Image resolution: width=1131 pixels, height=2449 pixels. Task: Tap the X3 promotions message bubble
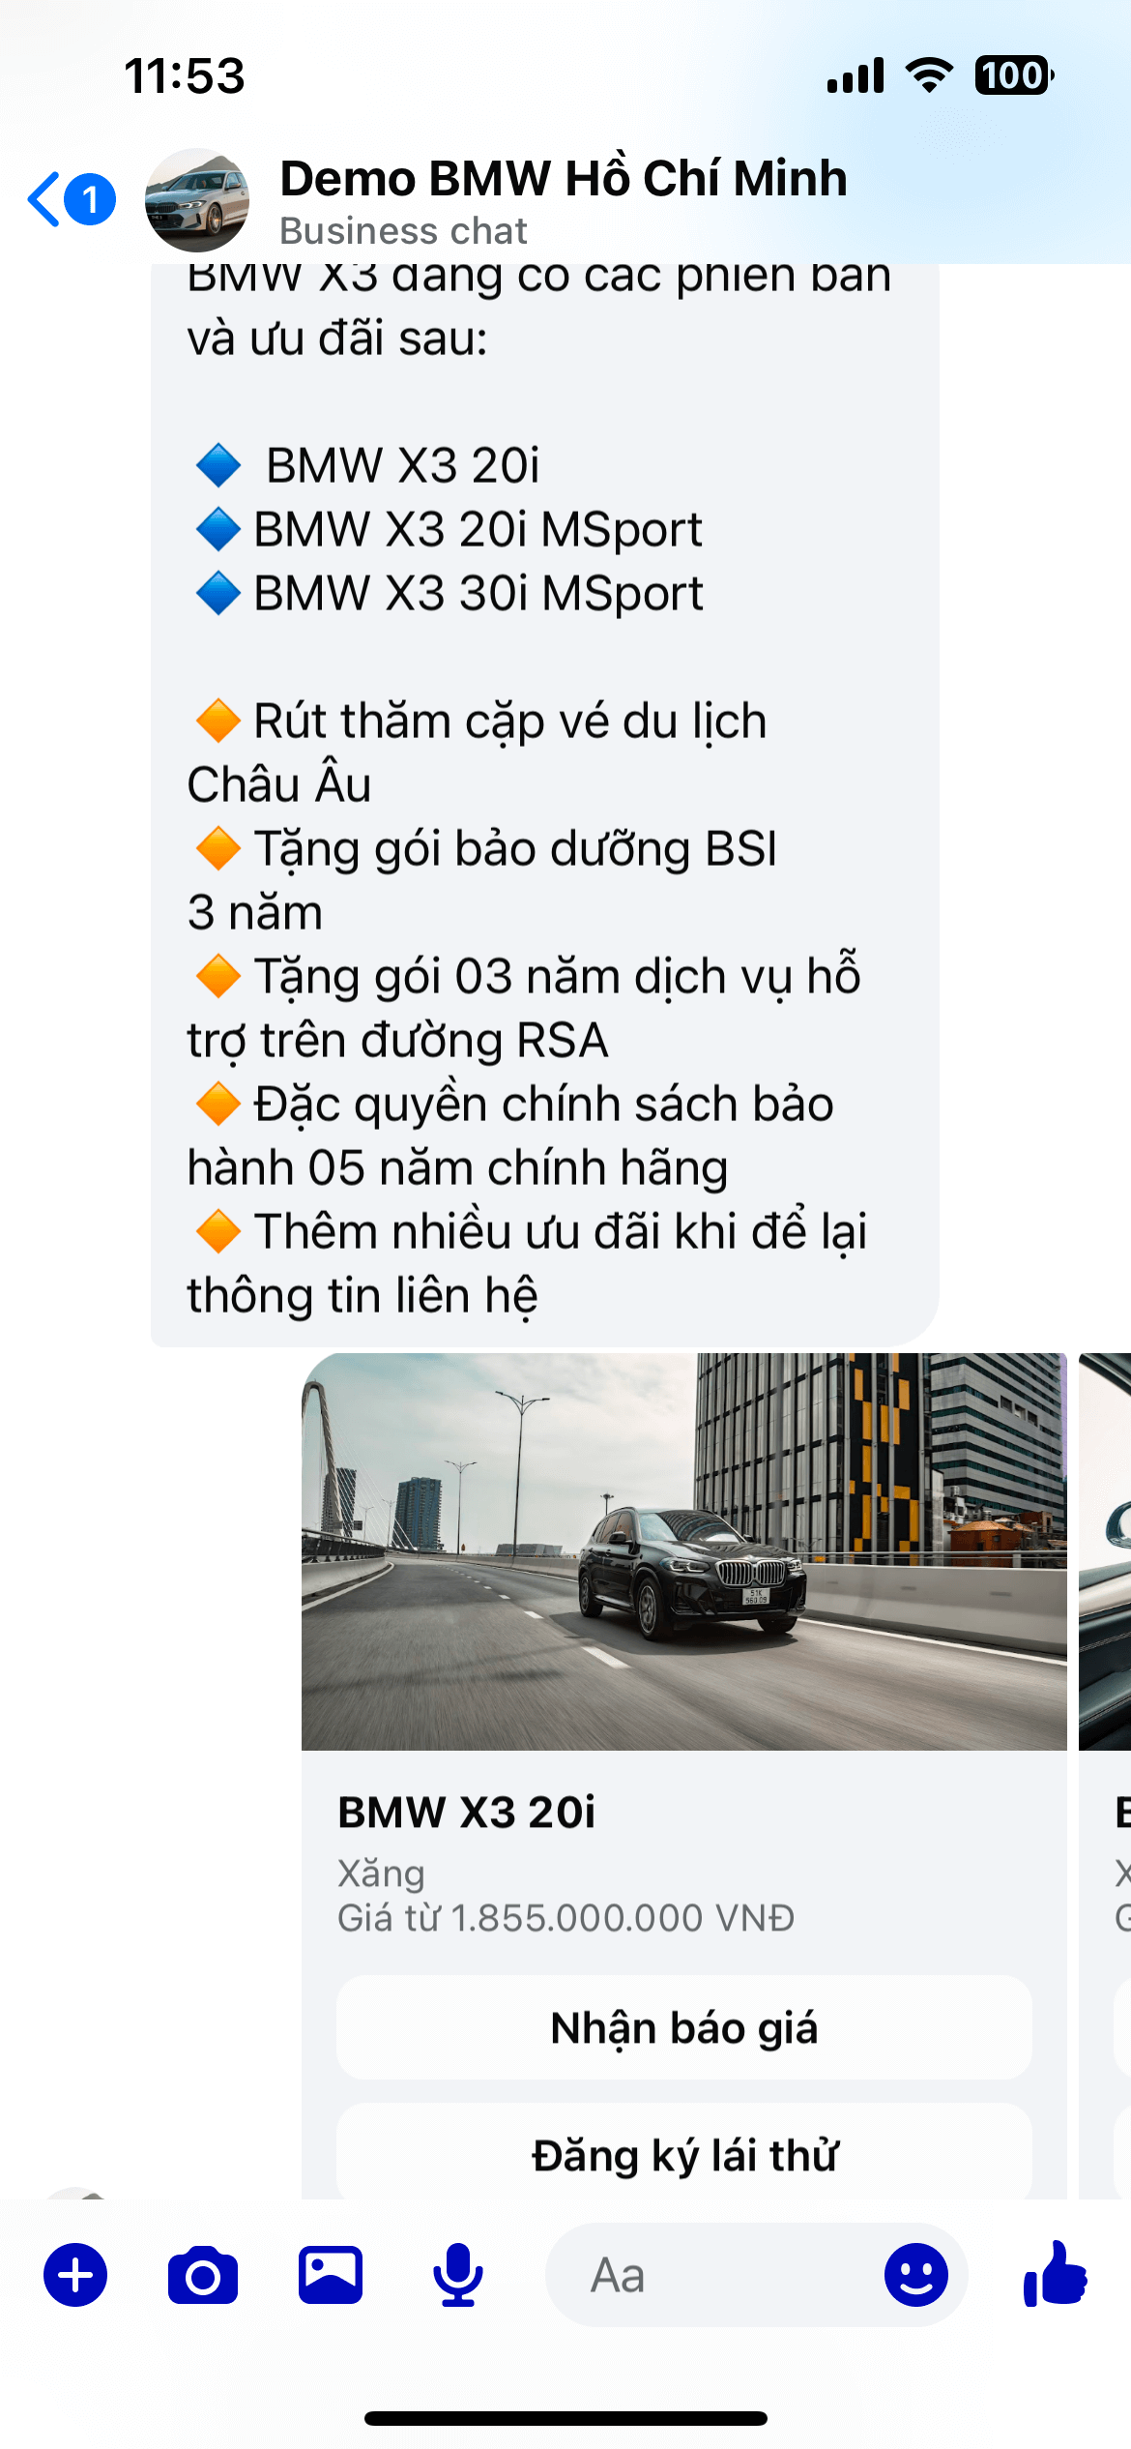[x=544, y=805]
